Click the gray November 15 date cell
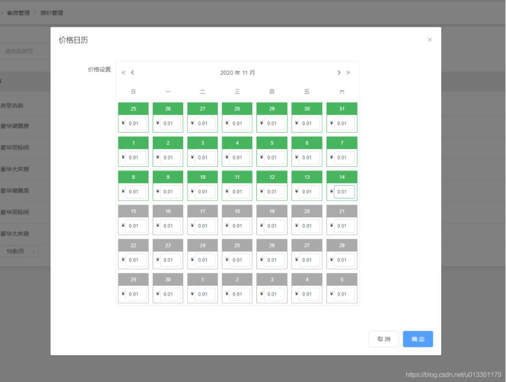Screen dimensions: 506x382 coord(133,211)
